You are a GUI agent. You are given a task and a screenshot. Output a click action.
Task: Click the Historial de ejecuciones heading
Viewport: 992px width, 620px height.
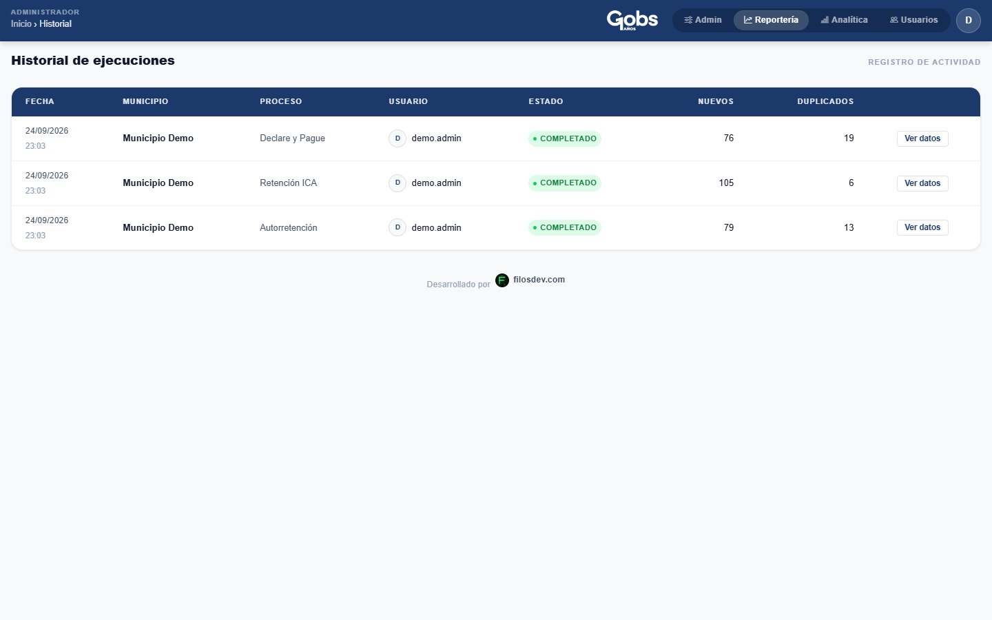(x=93, y=61)
